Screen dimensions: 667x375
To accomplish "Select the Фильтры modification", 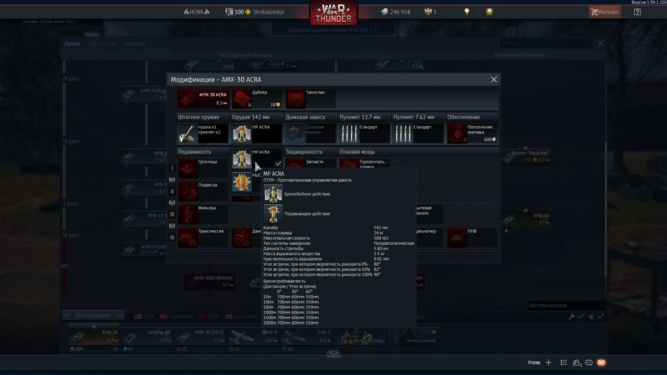I will click(203, 214).
